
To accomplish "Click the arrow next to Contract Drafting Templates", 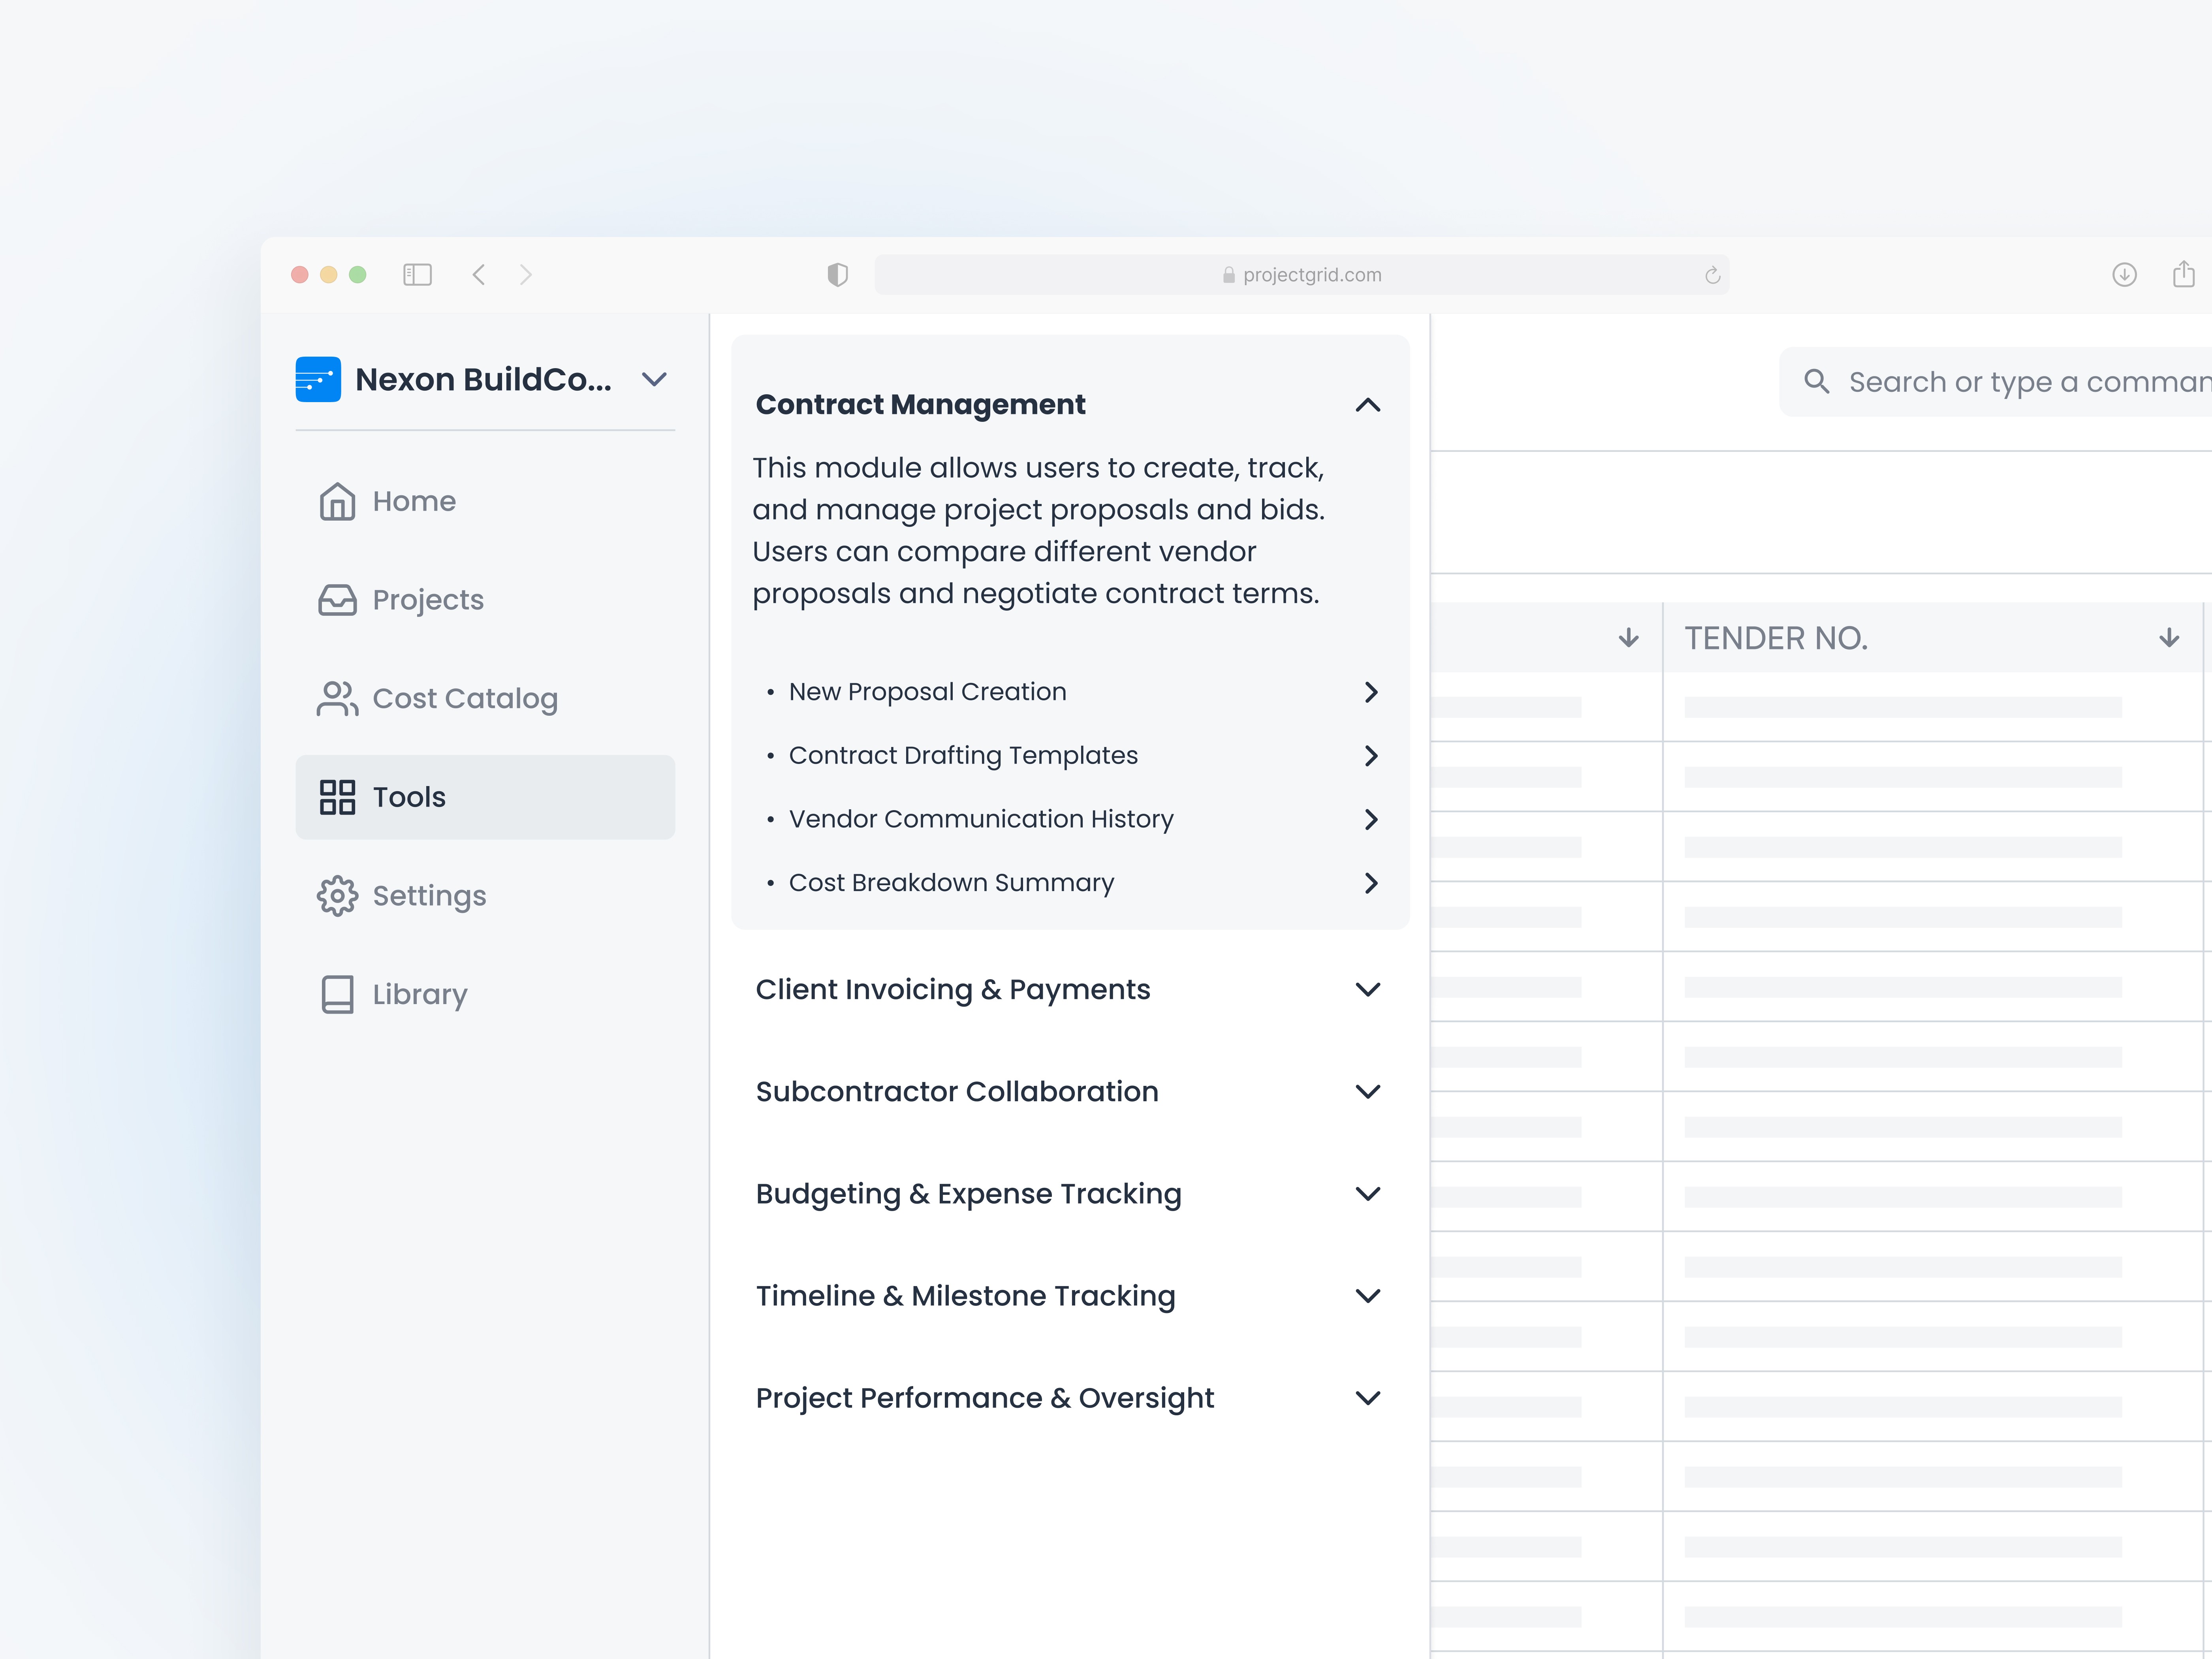I will [x=1371, y=756].
